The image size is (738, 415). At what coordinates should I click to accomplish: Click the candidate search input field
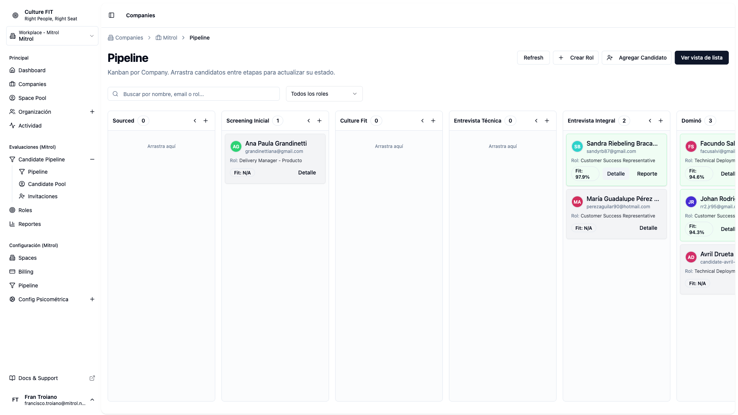194,94
